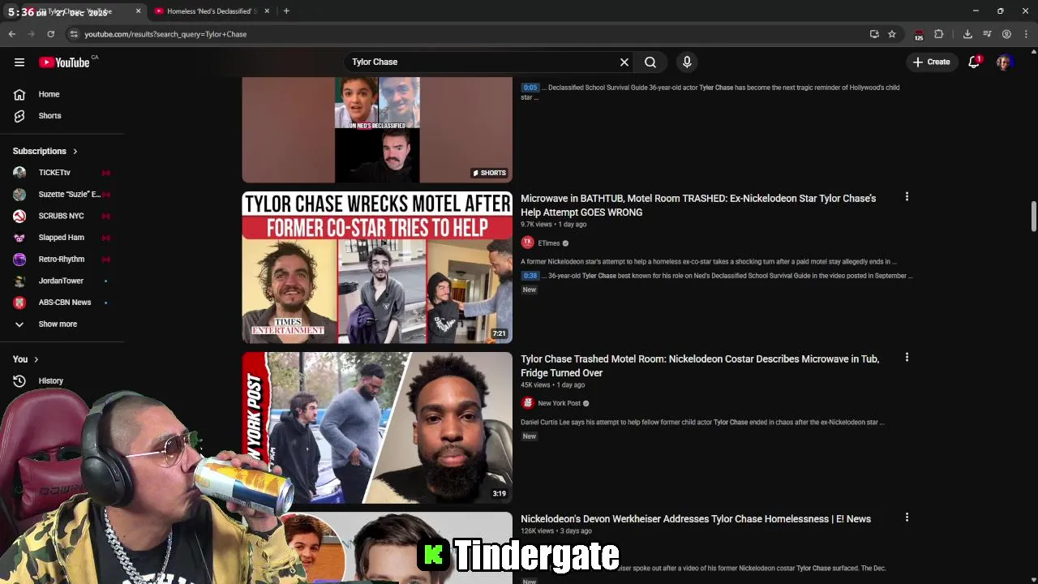This screenshot has width=1038, height=584.
Task: Close the Homeless 'Ned's Declassified' tab
Action: tap(267, 11)
